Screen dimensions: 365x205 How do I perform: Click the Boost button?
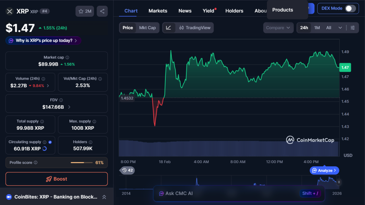click(x=56, y=179)
